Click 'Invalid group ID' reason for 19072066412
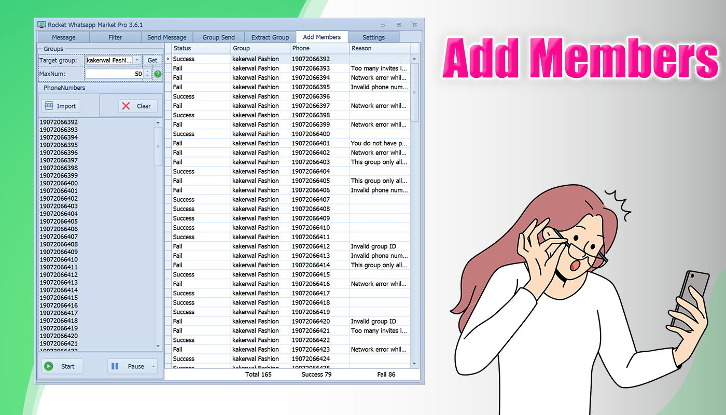The height and width of the screenshot is (415, 726). click(x=379, y=246)
